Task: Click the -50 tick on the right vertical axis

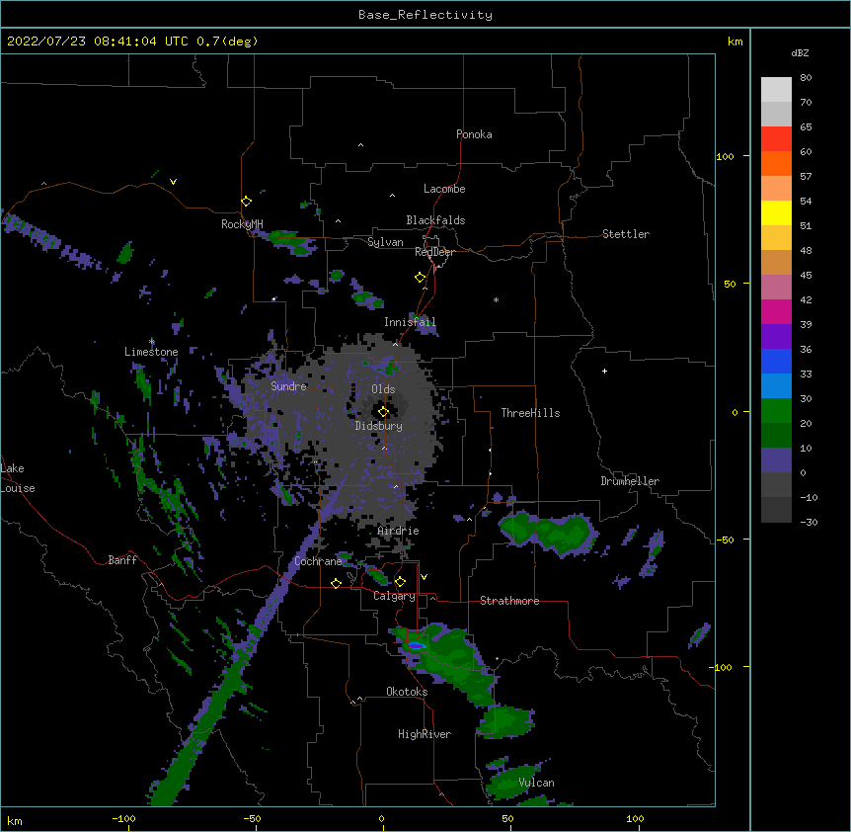Action: point(725,540)
